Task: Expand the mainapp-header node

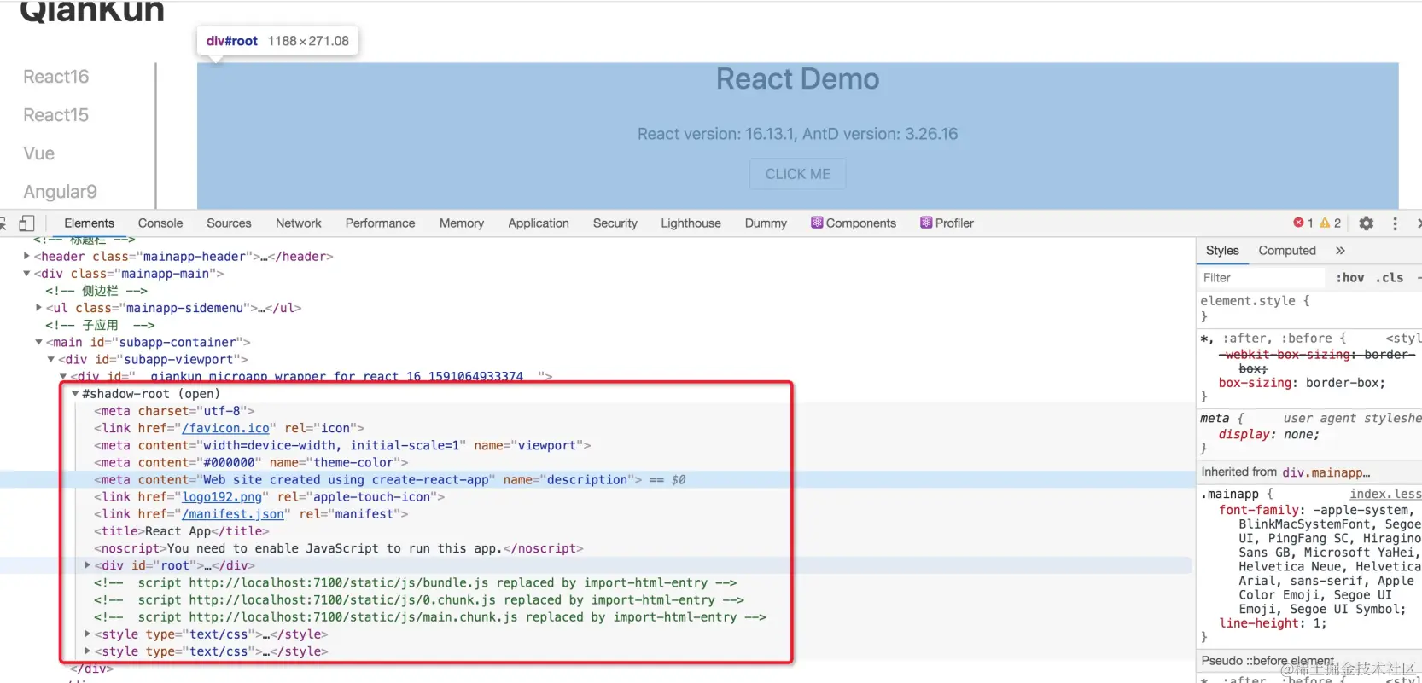Action: click(x=26, y=256)
